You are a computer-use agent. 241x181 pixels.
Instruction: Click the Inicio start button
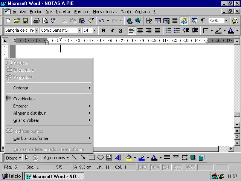12,176
